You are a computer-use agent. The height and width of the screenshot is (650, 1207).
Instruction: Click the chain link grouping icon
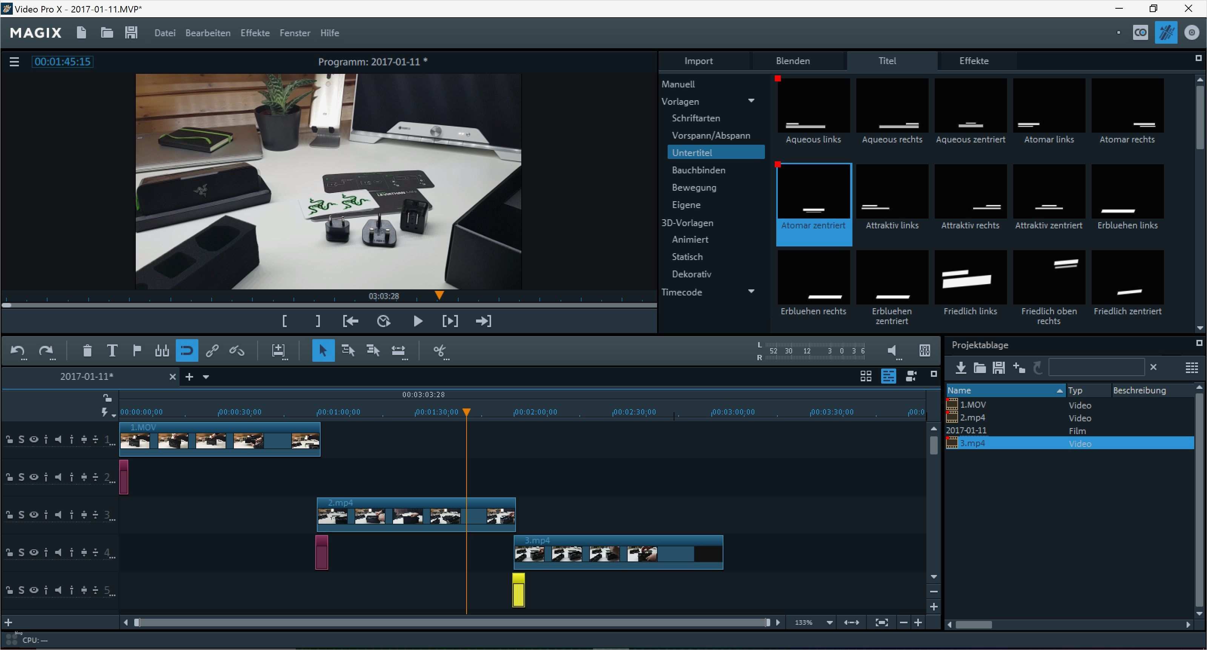(212, 350)
